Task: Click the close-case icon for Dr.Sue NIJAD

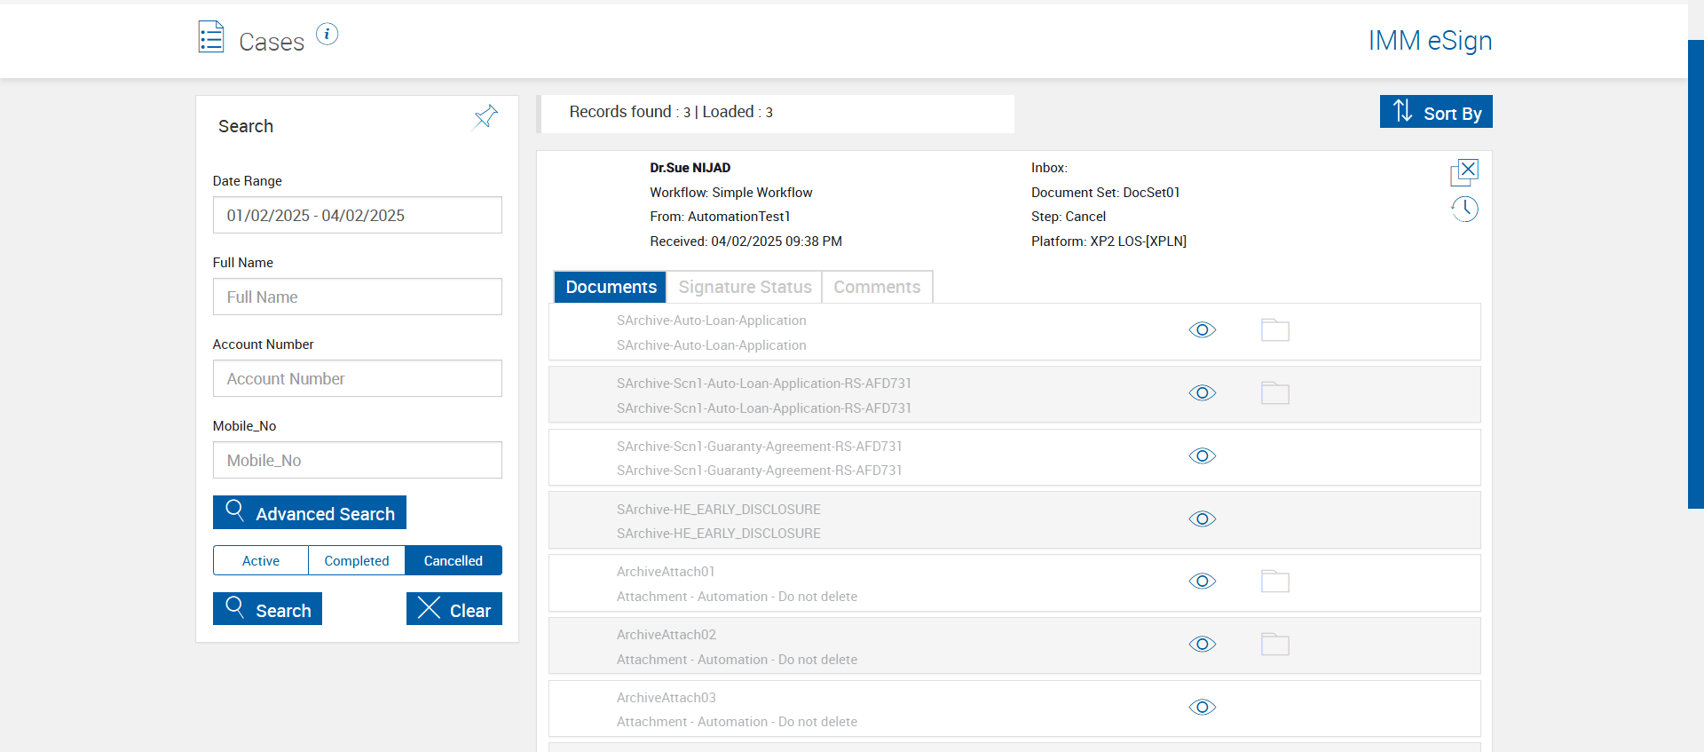Action: pyautogui.click(x=1464, y=172)
